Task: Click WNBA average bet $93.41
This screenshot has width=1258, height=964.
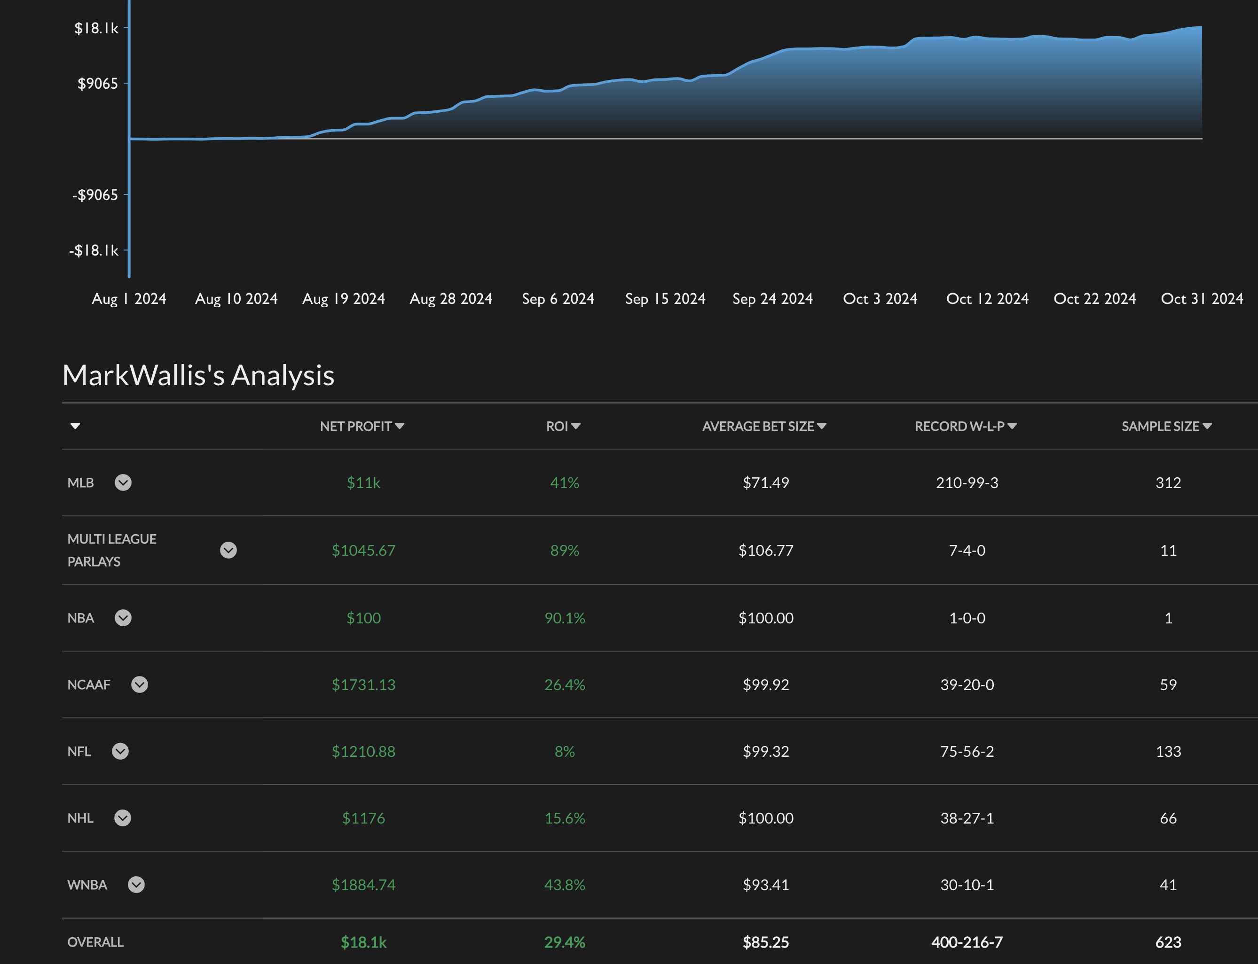Action: [766, 885]
